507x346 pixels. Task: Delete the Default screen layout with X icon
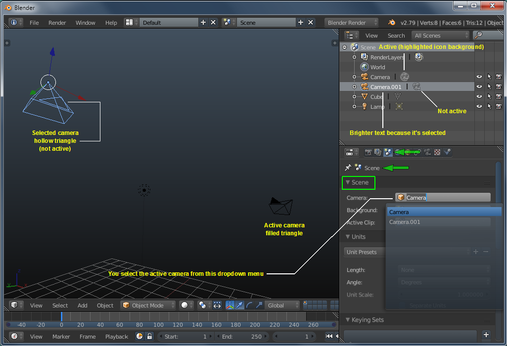pos(213,22)
